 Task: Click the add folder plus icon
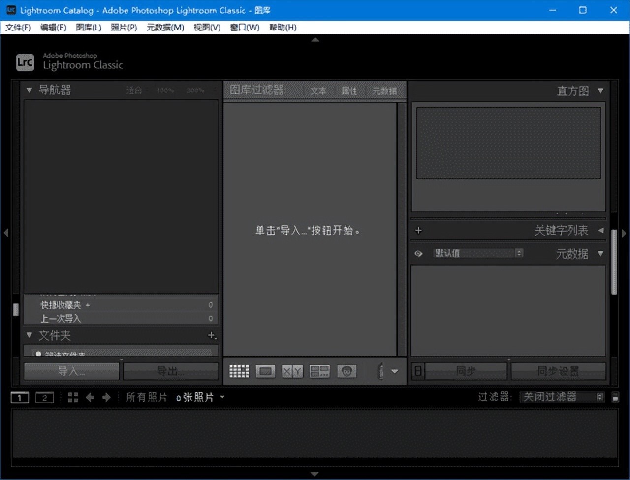click(x=212, y=335)
